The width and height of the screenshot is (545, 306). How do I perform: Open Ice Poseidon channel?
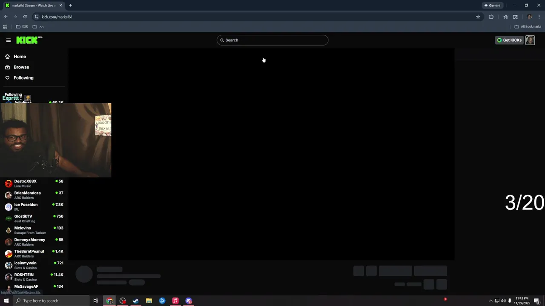(34, 207)
